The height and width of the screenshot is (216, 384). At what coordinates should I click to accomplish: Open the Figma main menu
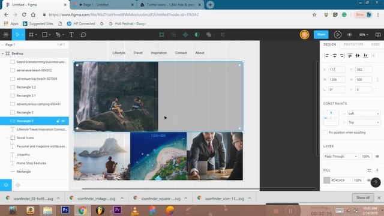coord(6,35)
